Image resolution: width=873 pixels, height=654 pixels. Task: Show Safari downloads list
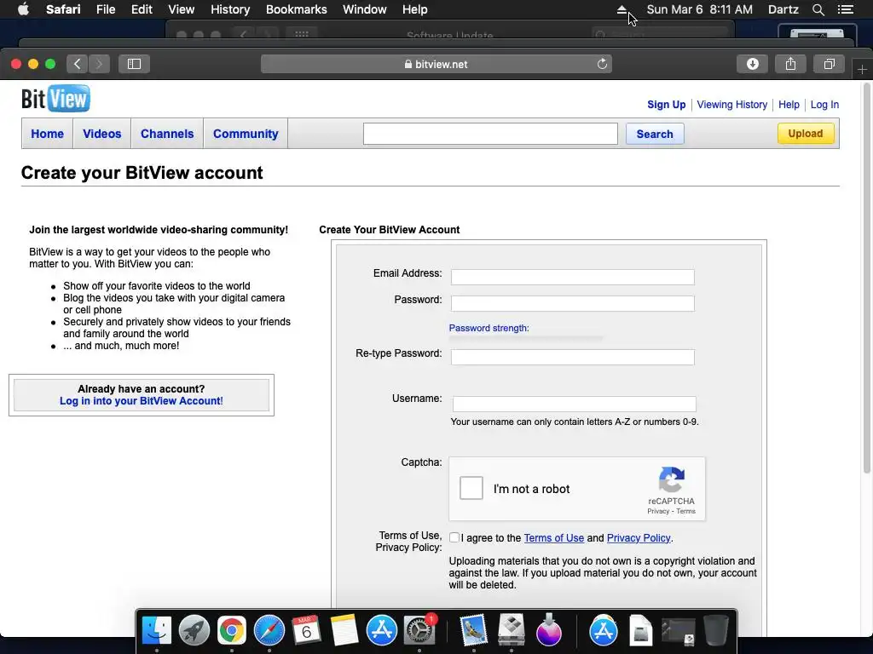coord(752,64)
